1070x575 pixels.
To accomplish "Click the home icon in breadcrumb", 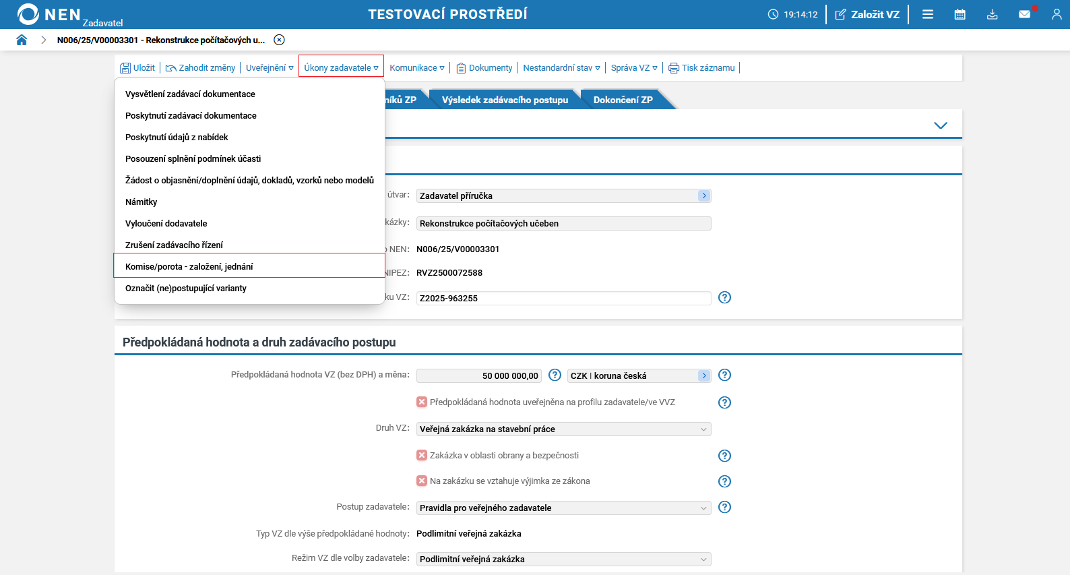I will (22, 40).
